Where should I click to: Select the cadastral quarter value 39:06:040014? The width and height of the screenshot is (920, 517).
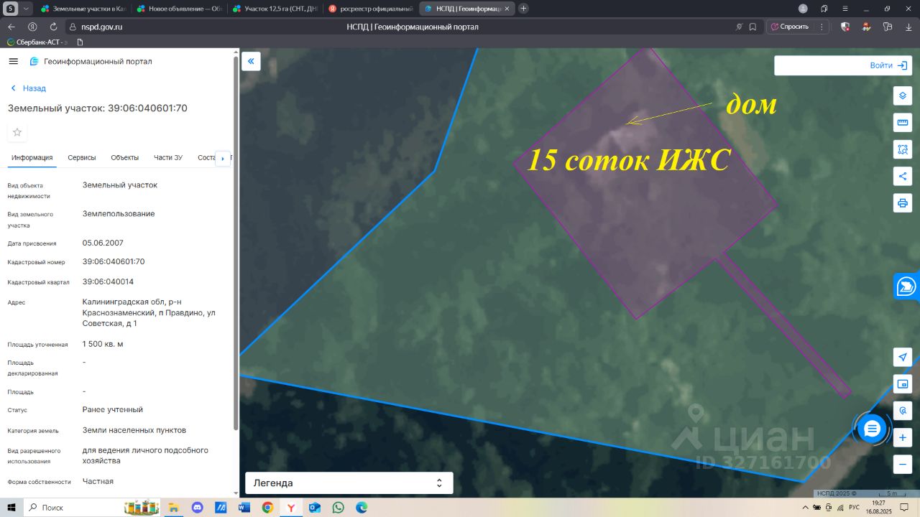[x=108, y=281]
